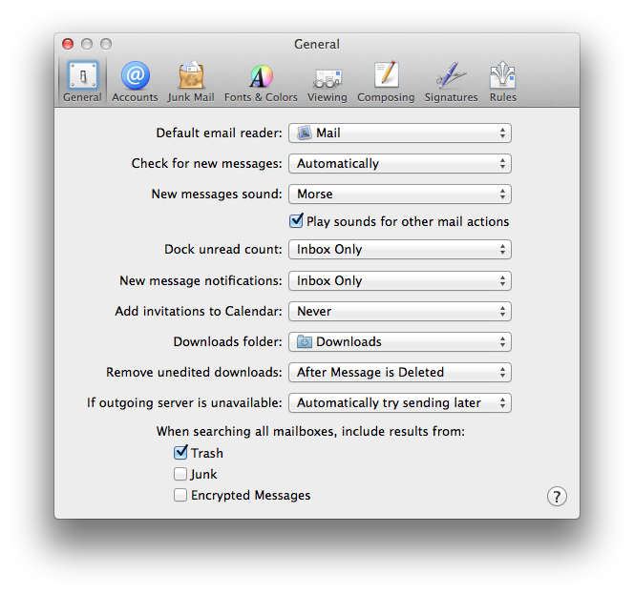Viewport: 634px width, 594px height.
Task: Click the 'Default email reader:' label
Action: [x=220, y=133]
